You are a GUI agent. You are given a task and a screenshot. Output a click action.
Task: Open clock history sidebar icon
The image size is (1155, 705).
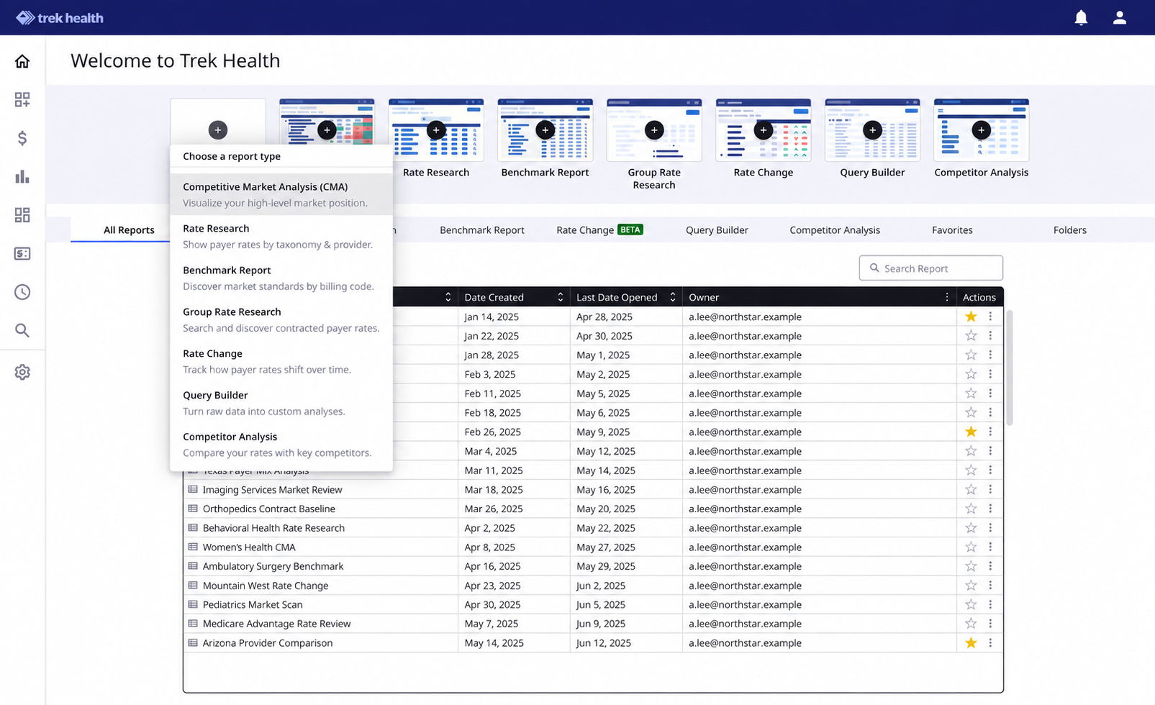pos(22,292)
